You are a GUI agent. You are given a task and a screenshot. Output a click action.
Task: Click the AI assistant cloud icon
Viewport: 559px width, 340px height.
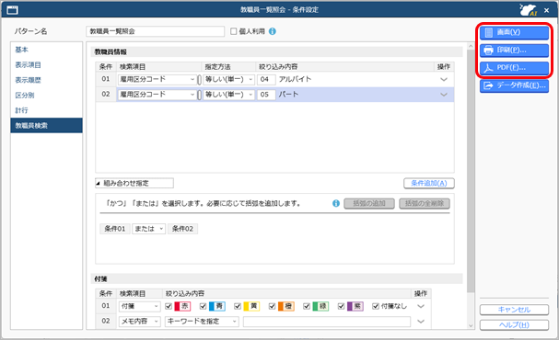tap(529, 9)
